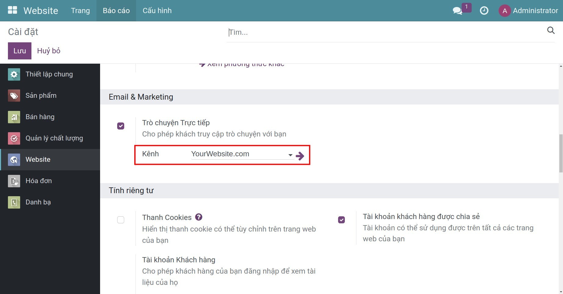The height and width of the screenshot is (294, 563).
Task: Select the Danh bạ contacts icon
Action: click(14, 202)
